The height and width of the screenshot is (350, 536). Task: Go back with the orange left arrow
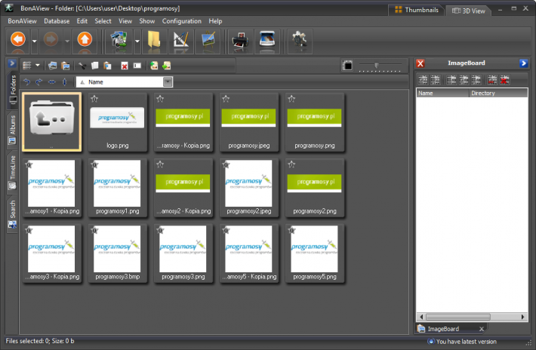[x=18, y=39]
